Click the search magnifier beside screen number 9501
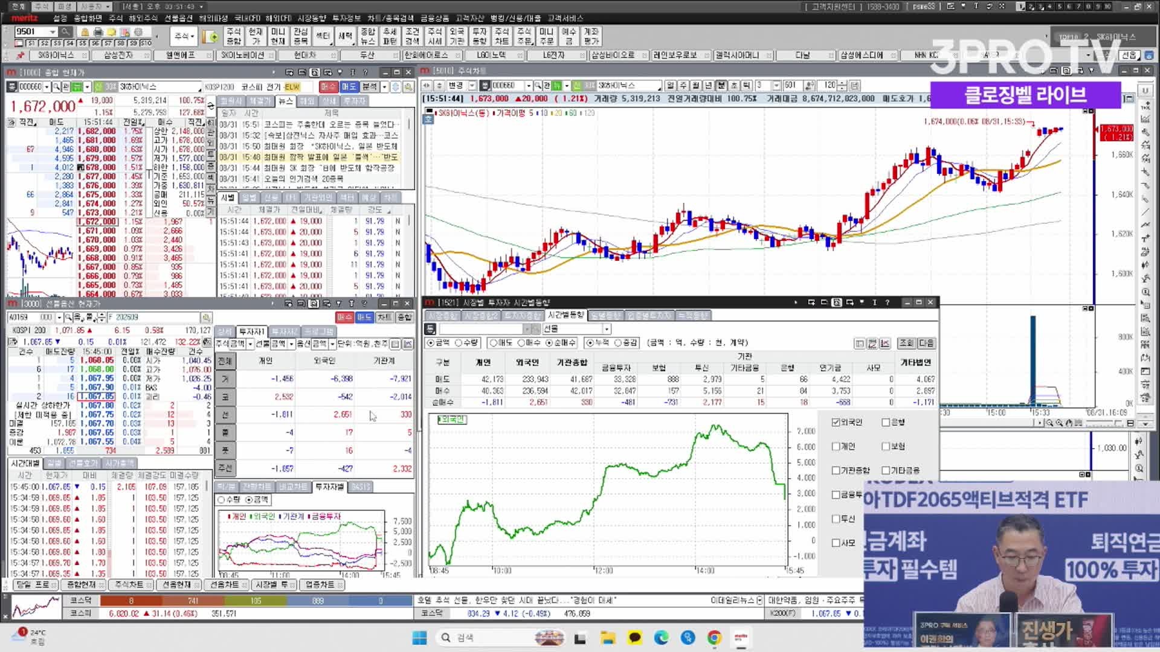Viewport: 1160px width, 652px height. (x=65, y=32)
